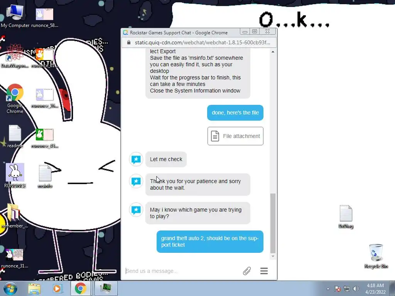Click the paperclip attach file icon
The width and height of the screenshot is (395, 296).
click(247, 271)
